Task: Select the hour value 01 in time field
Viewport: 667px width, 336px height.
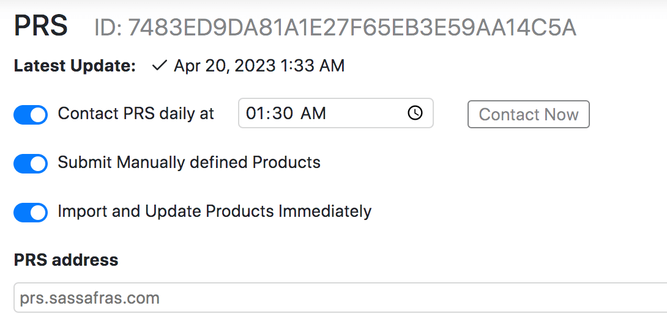Action: tap(254, 113)
